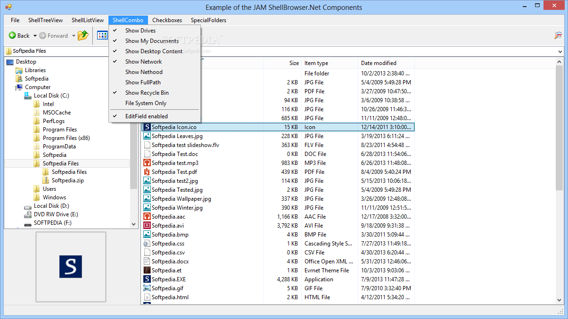Select the Program Files (x86) tree folder
The image size is (568, 319).
66,138
